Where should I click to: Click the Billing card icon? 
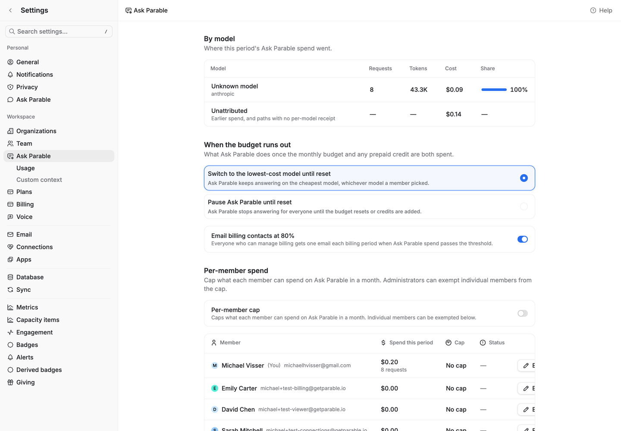[x=10, y=204]
